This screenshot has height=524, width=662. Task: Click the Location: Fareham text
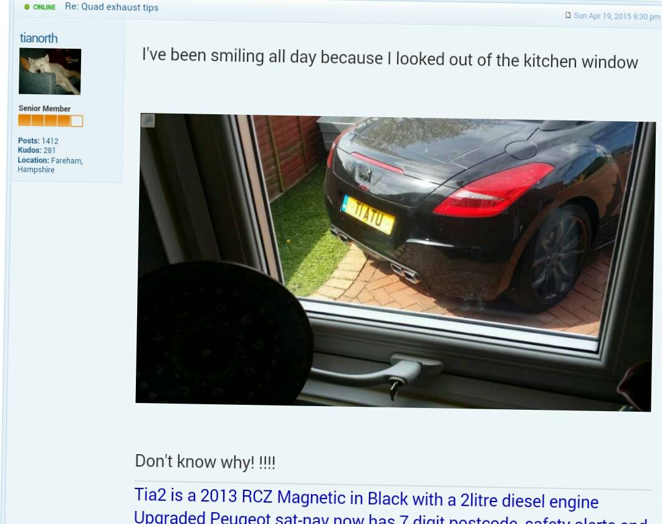[x=50, y=160]
